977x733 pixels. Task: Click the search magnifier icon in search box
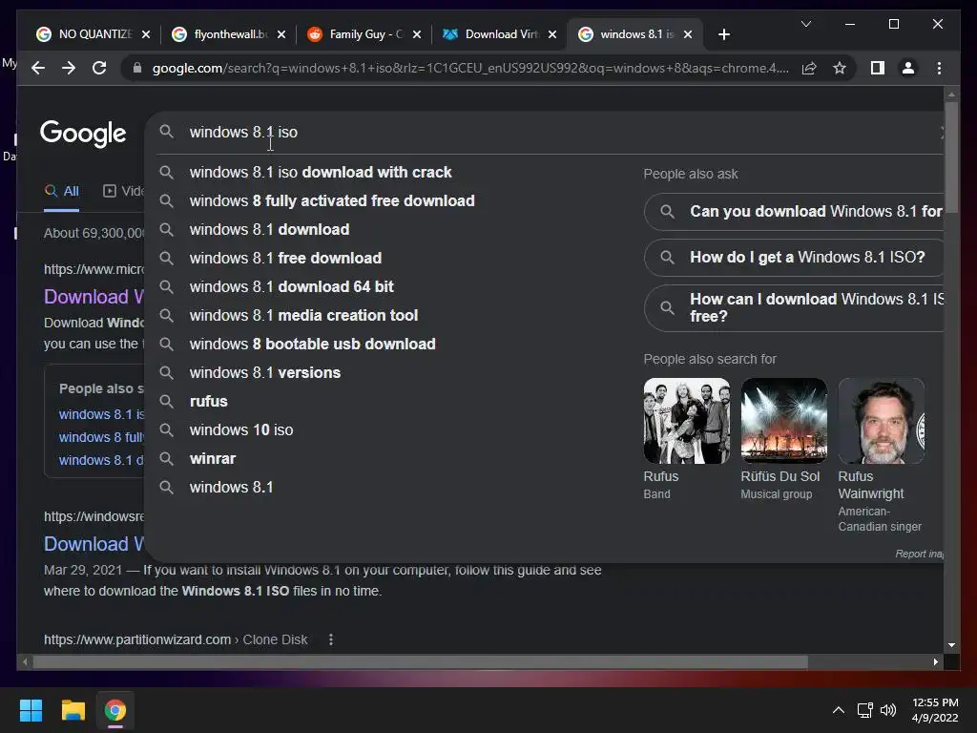(166, 132)
